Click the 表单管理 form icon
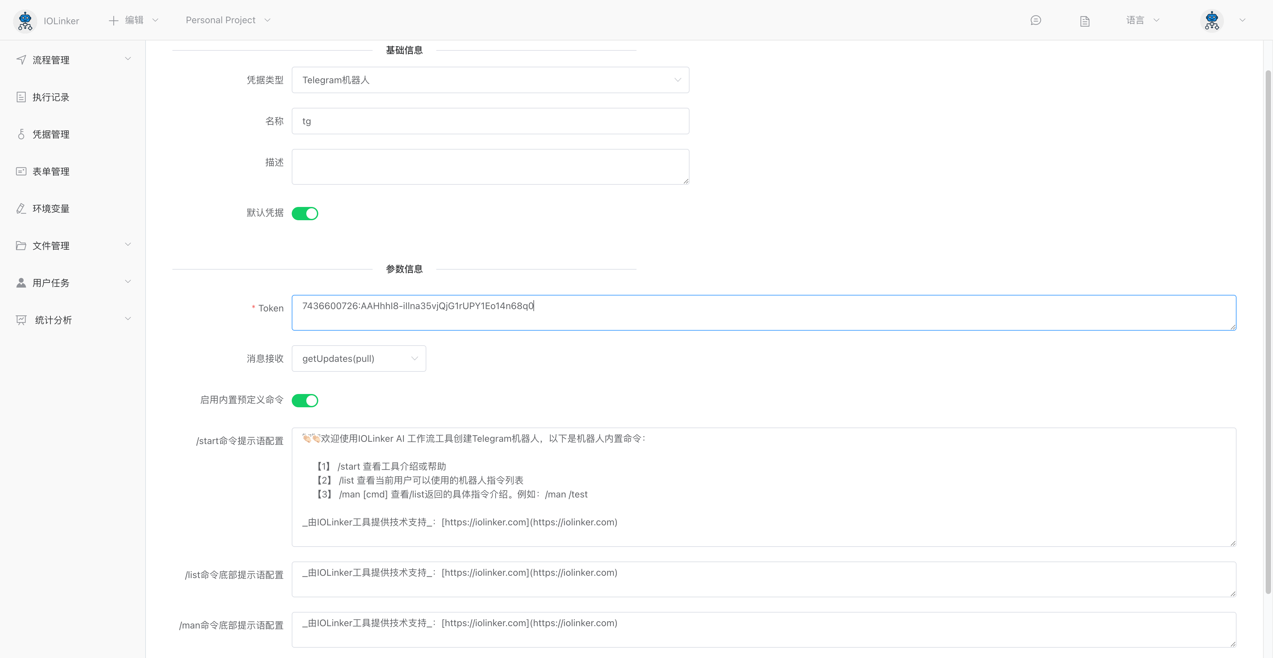 [21, 171]
